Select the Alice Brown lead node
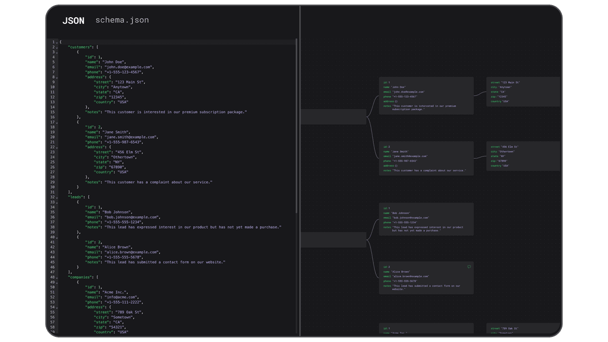Screen dimensions: 608x342 point(426,277)
